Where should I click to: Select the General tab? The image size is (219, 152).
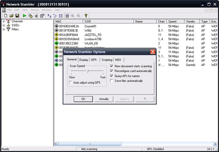71,59
